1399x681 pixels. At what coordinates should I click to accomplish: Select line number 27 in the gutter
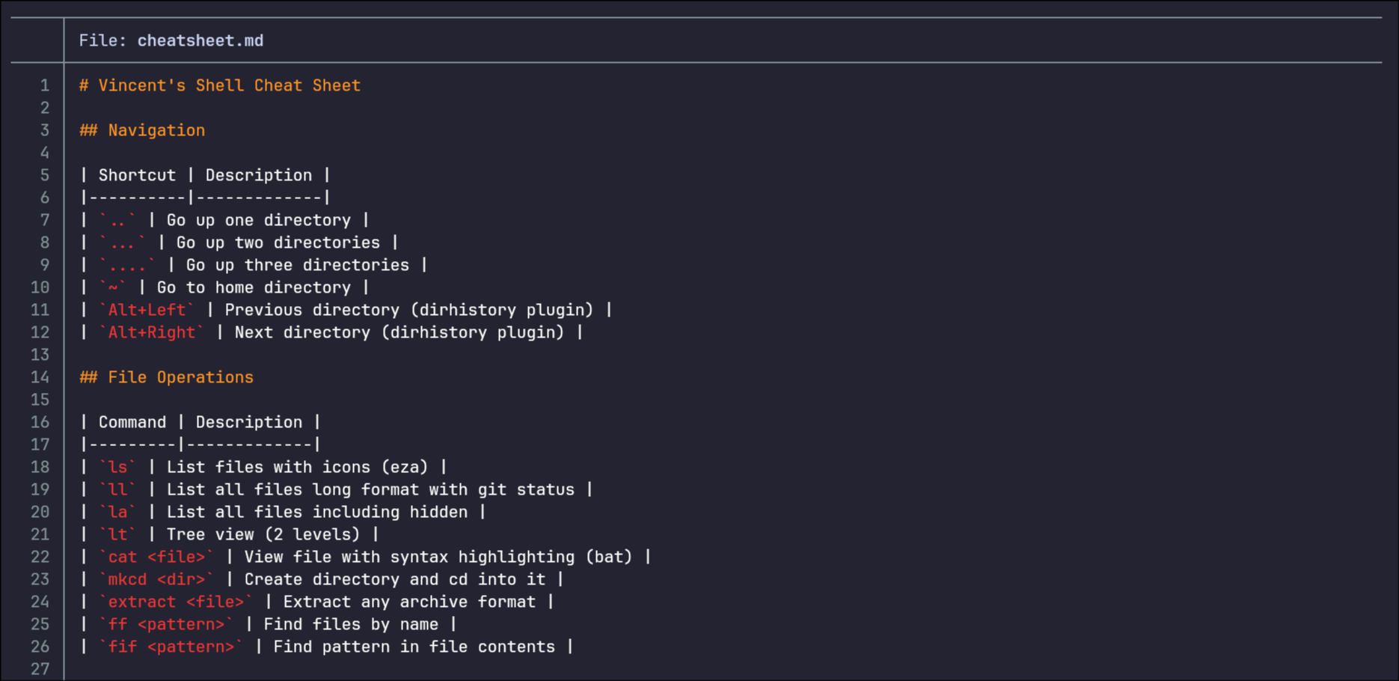tap(40, 669)
